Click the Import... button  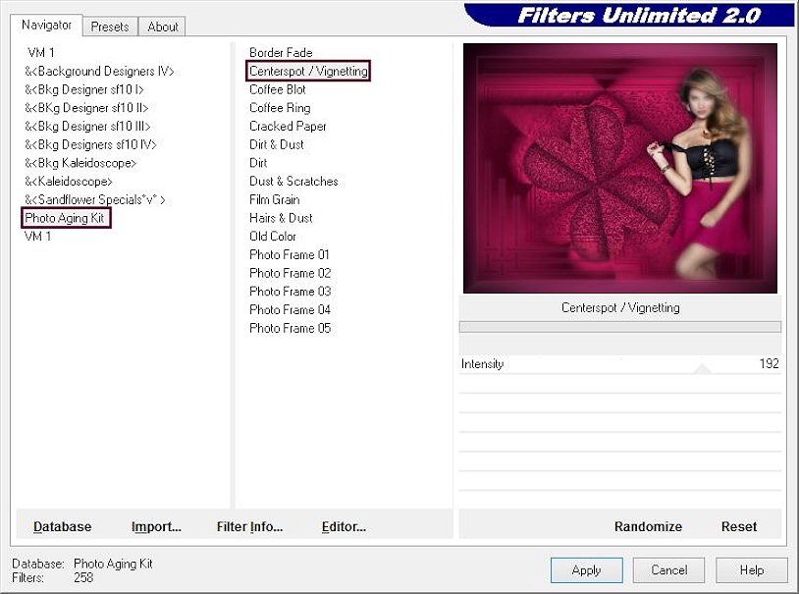pos(156,526)
